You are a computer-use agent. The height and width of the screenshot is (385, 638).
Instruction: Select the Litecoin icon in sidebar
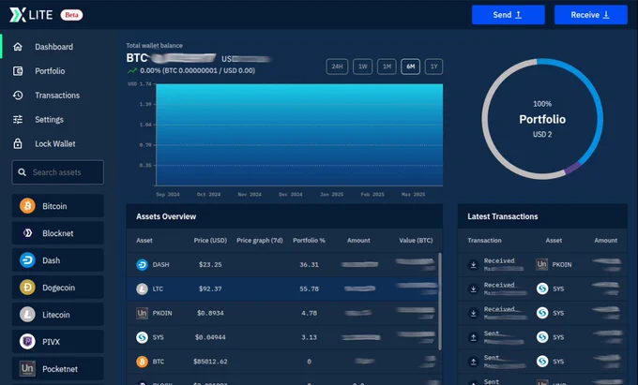coord(27,315)
